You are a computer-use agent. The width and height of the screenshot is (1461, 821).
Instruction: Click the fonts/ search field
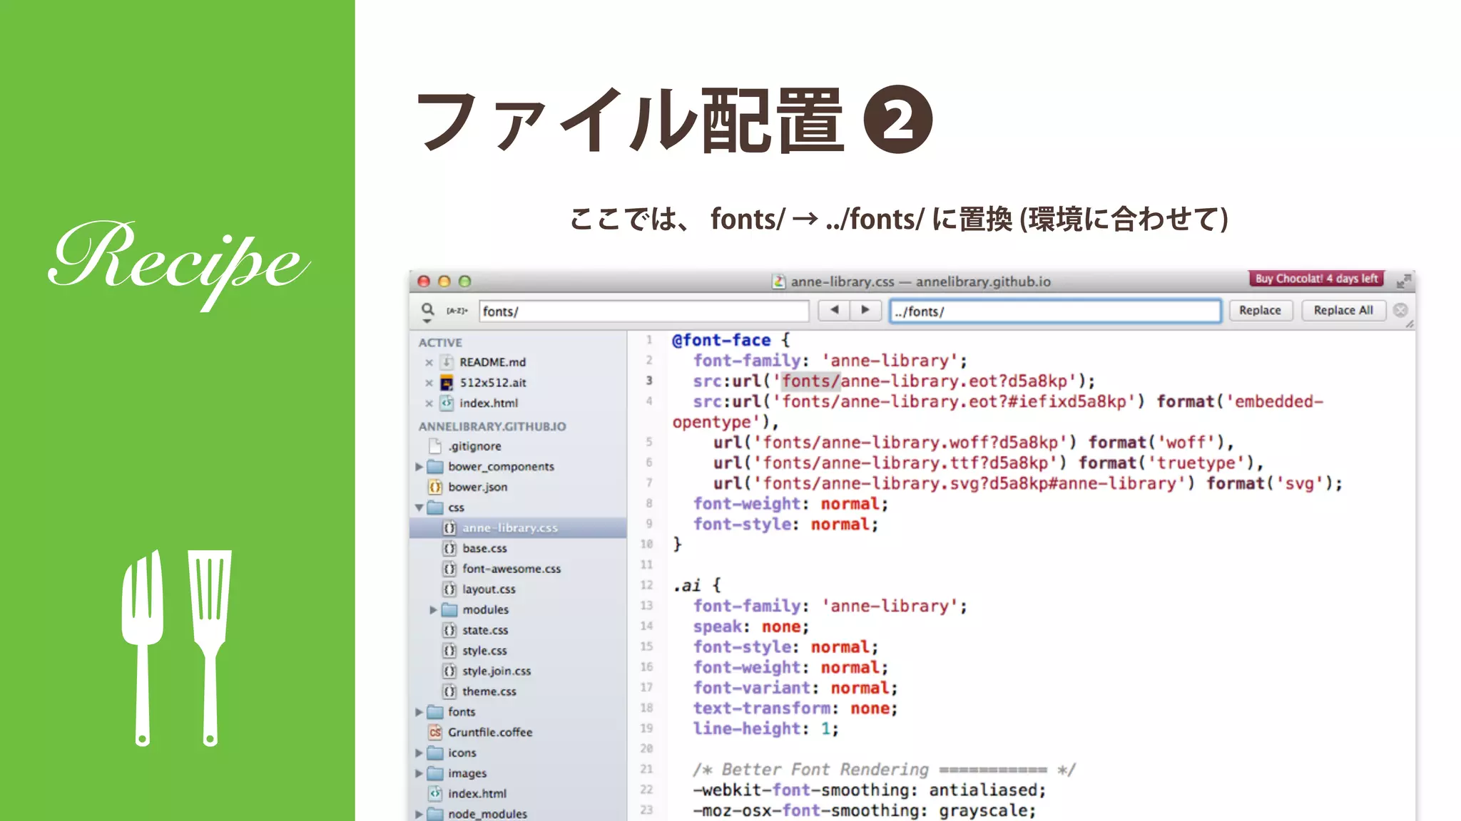pos(642,311)
